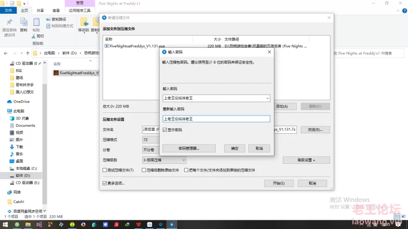Screen dimensions: 408x229
Task: Open recent locations chevron beside forward arrow
Action: point(21,53)
